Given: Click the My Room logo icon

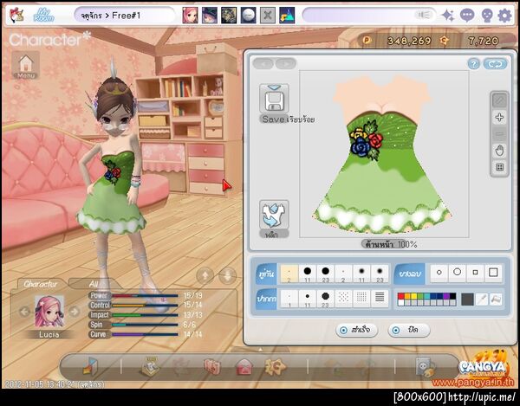Looking at the screenshot, I should (x=44, y=16).
